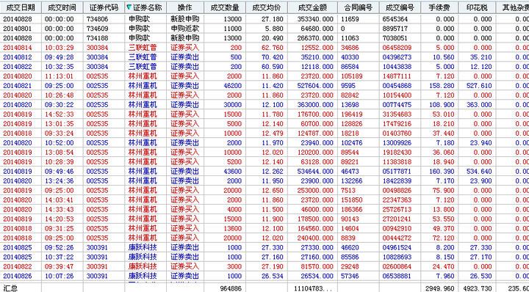Click trade number 10154400
This screenshot has height=292, width=529.
click(397, 95)
